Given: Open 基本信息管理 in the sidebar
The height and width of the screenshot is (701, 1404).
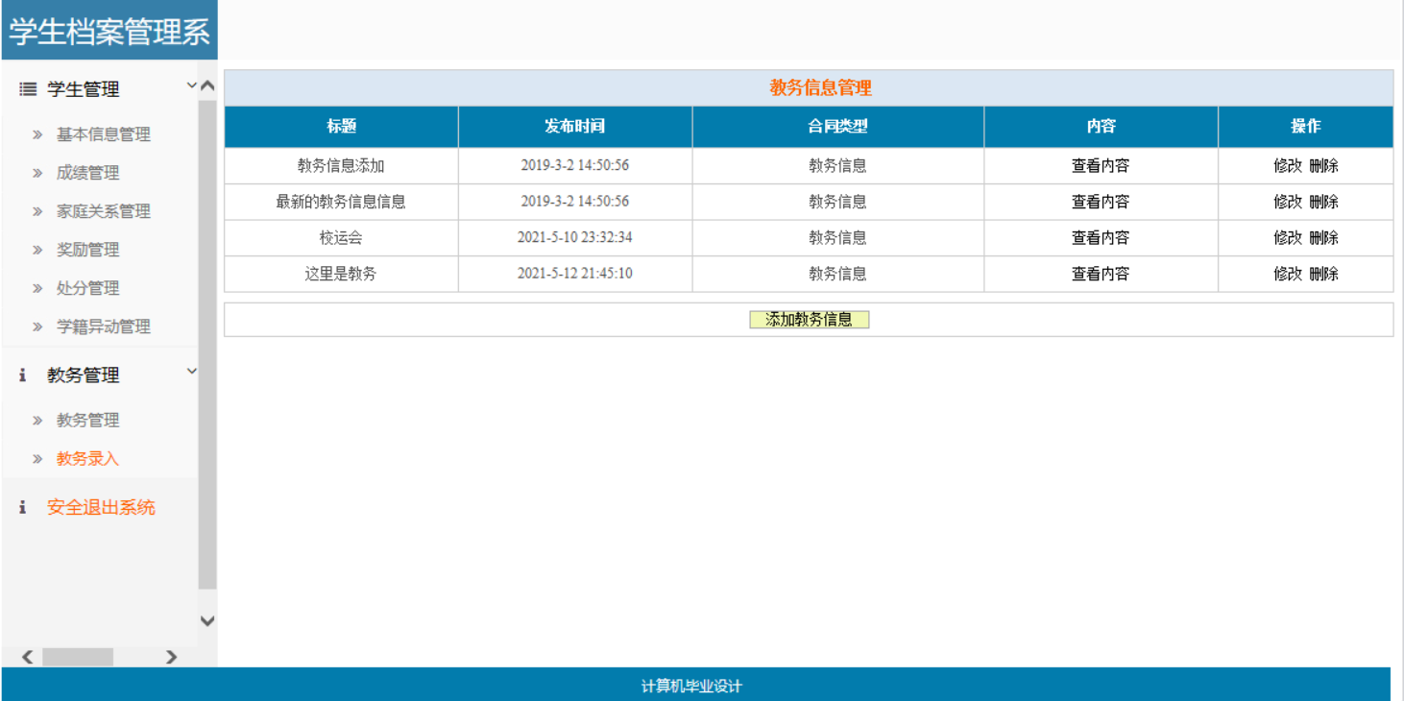Looking at the screenshot, I should pos(104,134).
